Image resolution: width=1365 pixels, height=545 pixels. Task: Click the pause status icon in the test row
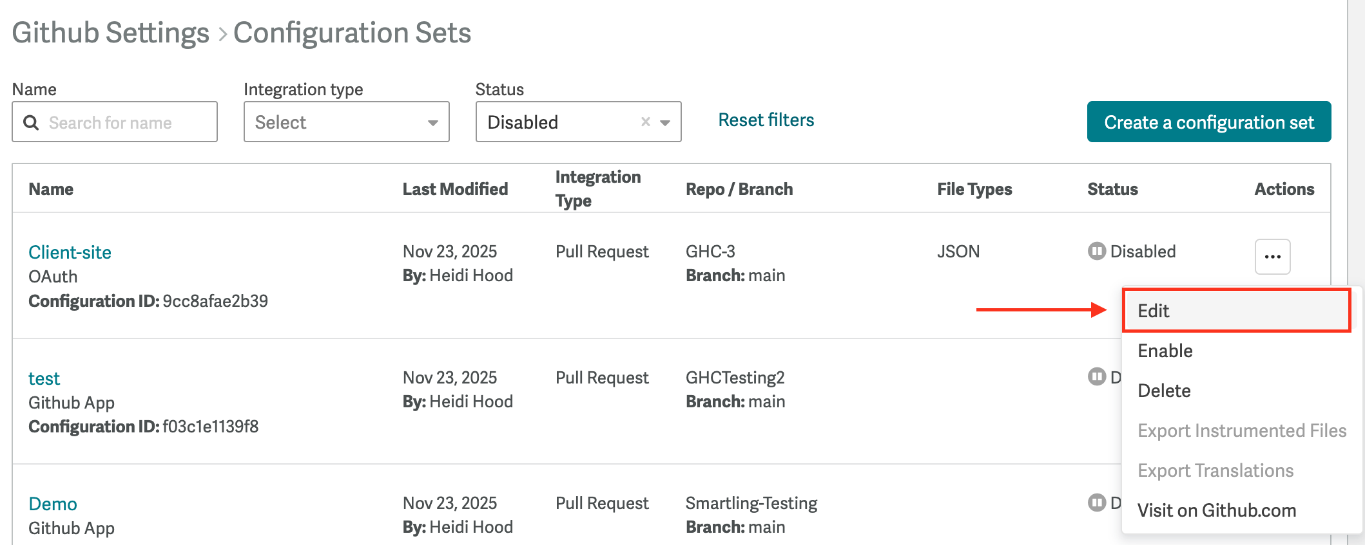[x=1096, y=376]
